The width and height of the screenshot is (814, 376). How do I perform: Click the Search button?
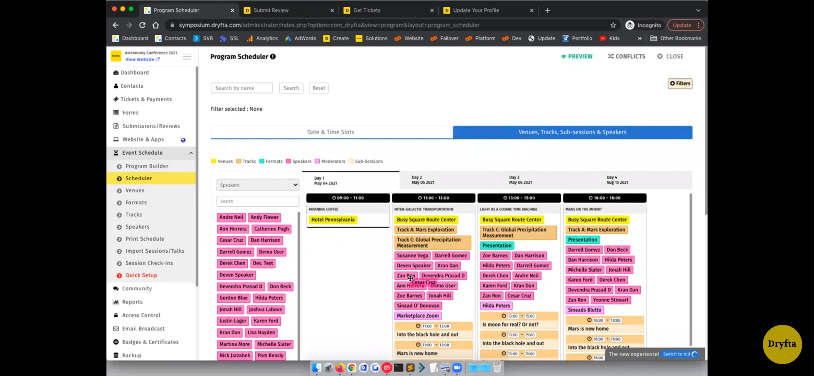click(291, 88)
